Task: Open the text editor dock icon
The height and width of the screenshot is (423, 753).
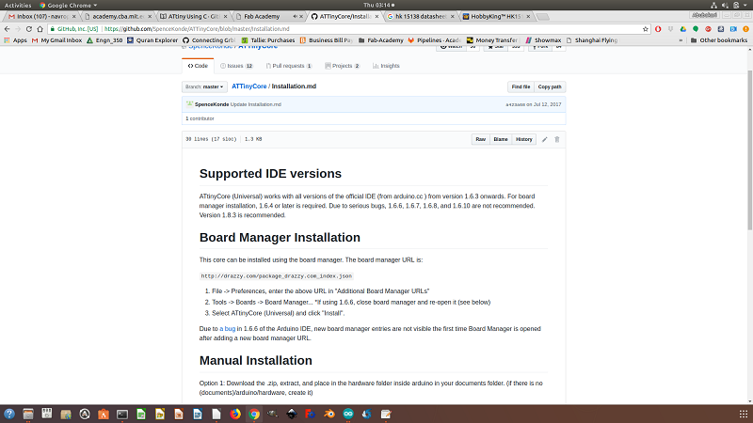Action: (x=386, y=414)
